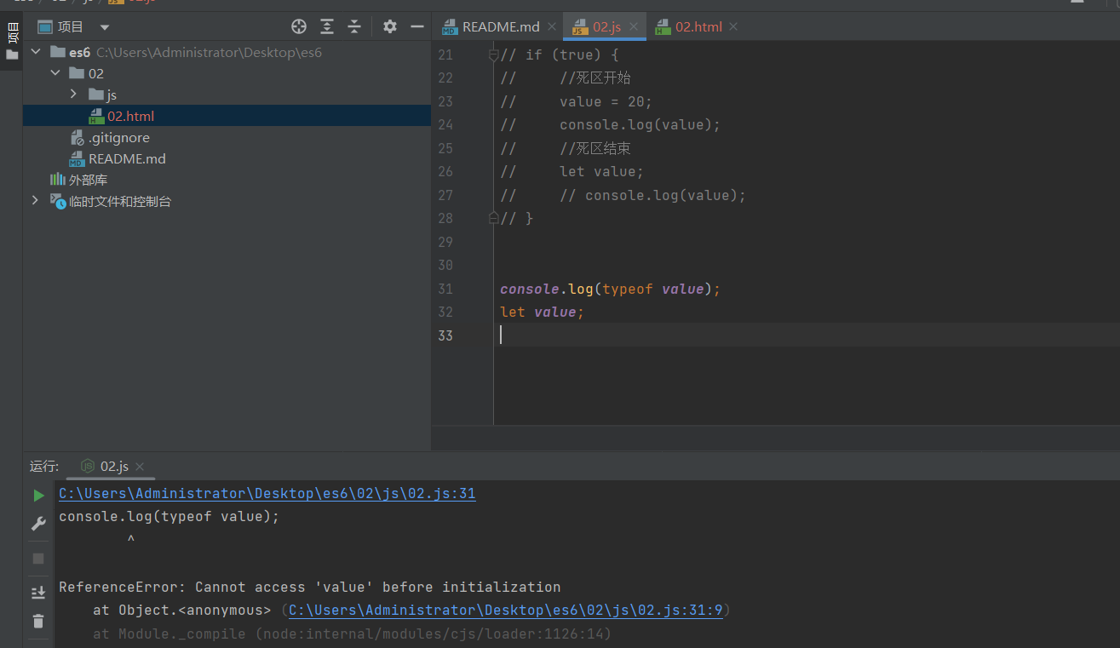
Task: Open the 02.js:31 file path link
Action: 267,494
